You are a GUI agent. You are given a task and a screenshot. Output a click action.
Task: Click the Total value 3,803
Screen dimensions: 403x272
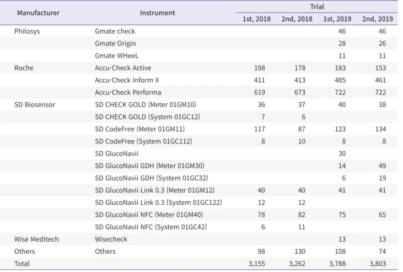(378, 264)
